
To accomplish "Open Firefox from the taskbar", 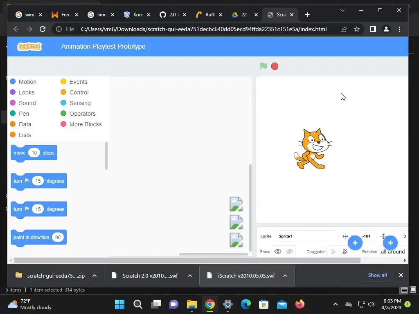I will pyautogui.click(x=300, y=304).
